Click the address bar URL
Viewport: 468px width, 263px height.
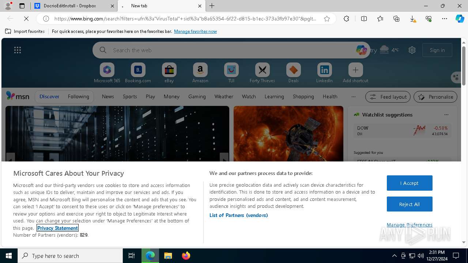click(x=186, y=19)
